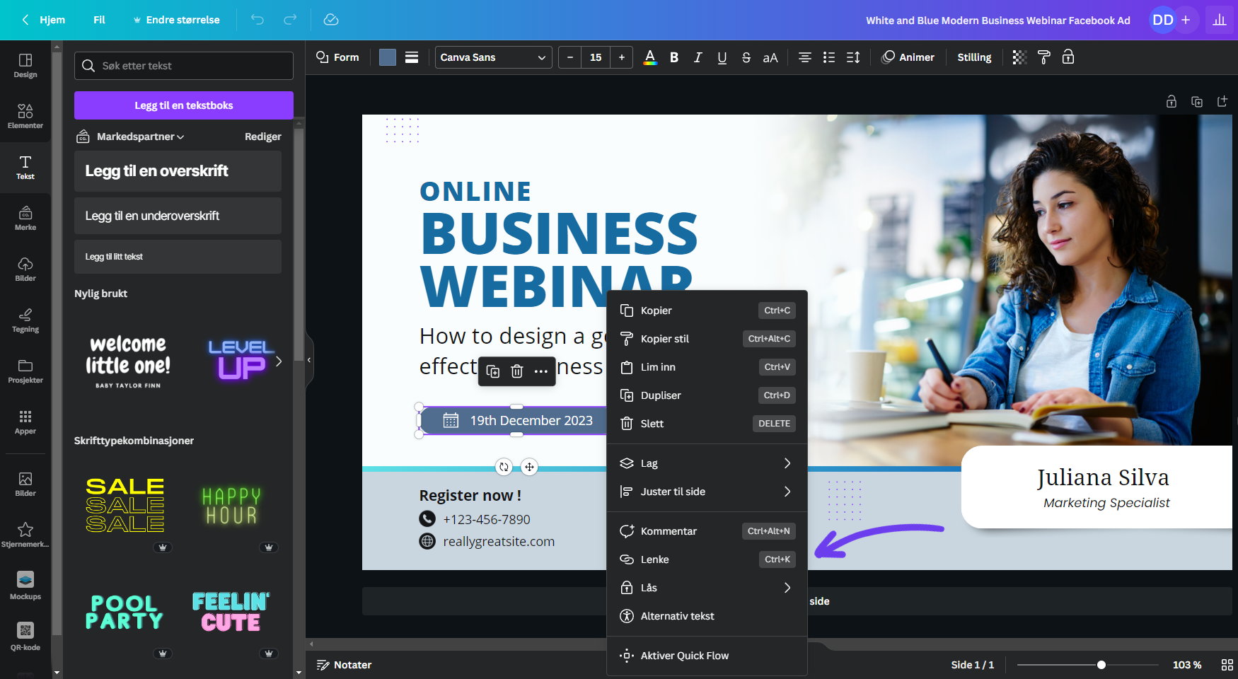Toggle strikethrough formatting

(746, 57)
